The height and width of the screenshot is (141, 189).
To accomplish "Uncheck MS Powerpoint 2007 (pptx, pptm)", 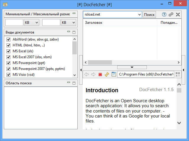I will 8,69.
